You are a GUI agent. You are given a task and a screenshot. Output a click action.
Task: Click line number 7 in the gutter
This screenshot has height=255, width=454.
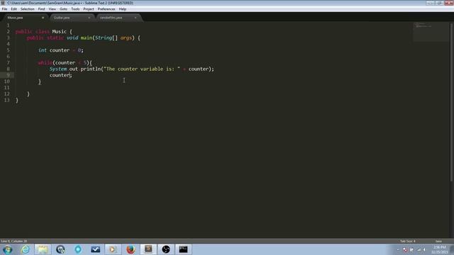(8, 63)
